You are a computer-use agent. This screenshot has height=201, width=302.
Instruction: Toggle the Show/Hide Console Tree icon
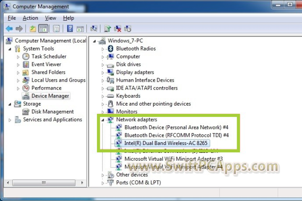[43, 29]
